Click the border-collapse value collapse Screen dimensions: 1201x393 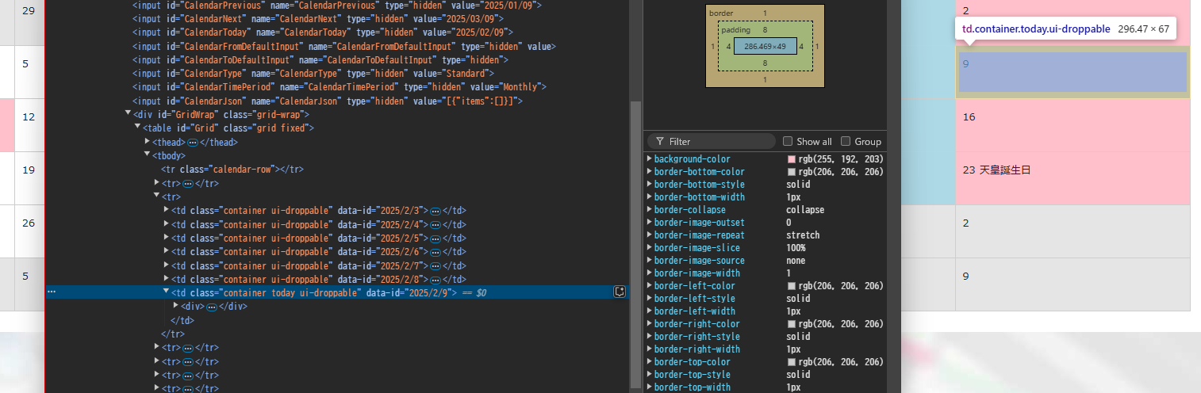click(x=805, y=210)
